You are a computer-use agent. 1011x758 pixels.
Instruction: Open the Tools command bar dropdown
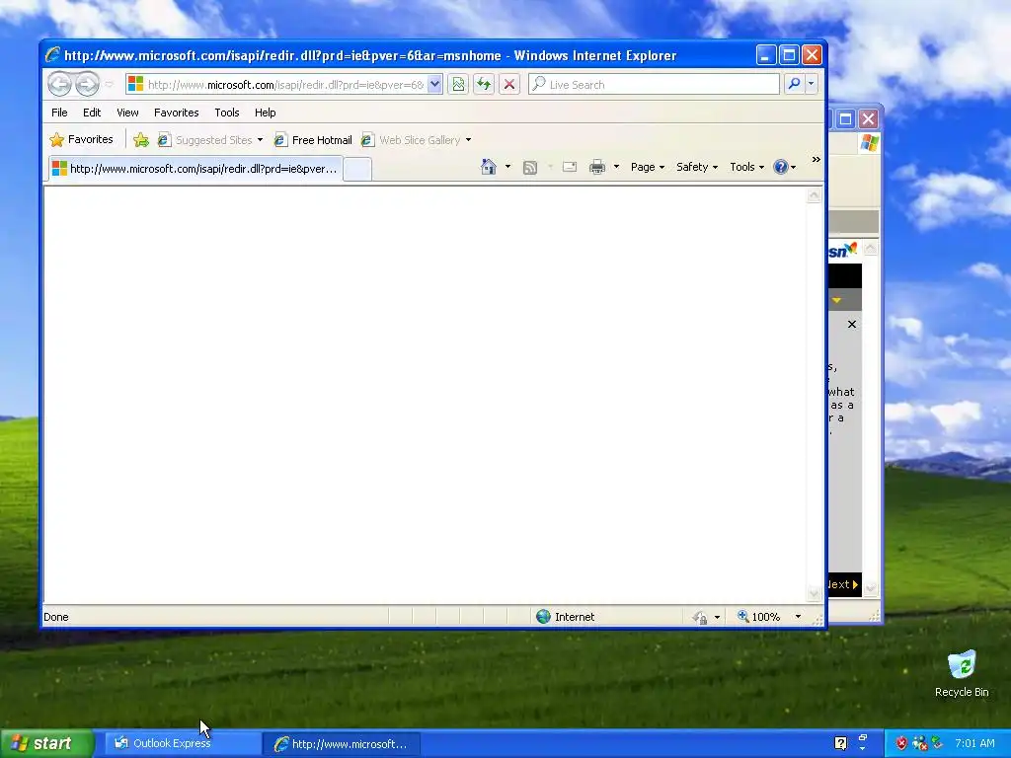pyautogui.click(x=746, y=167)
